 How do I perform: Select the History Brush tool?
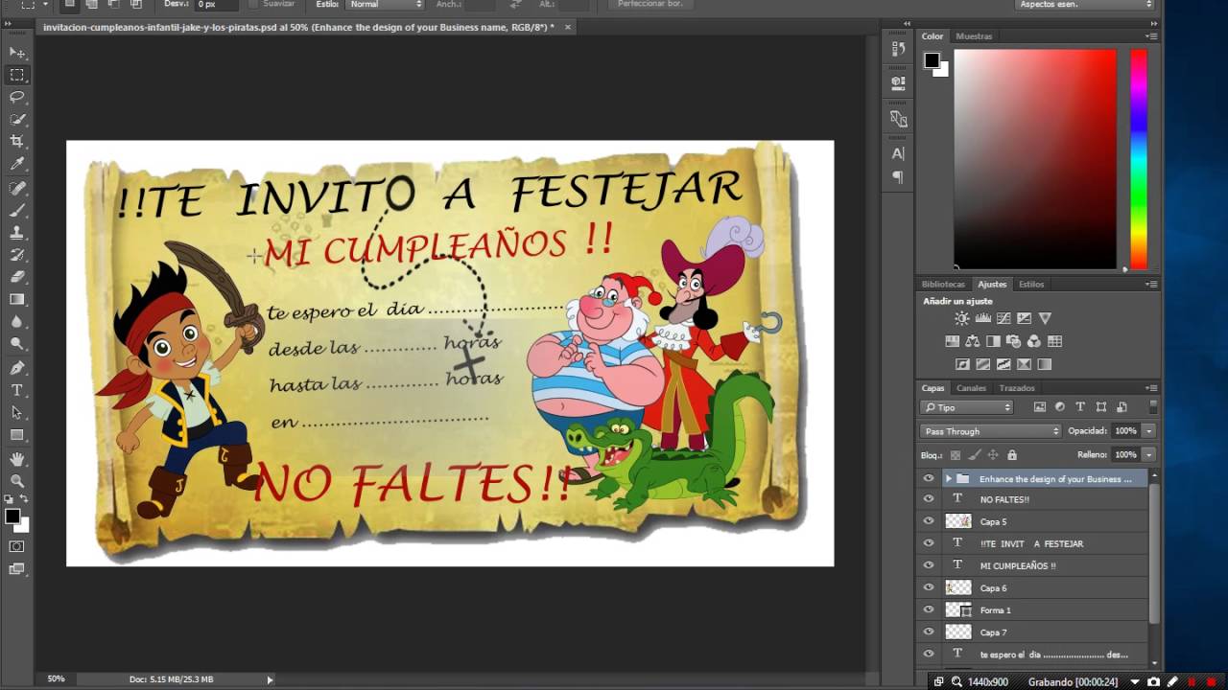click(x=17, y=255)
